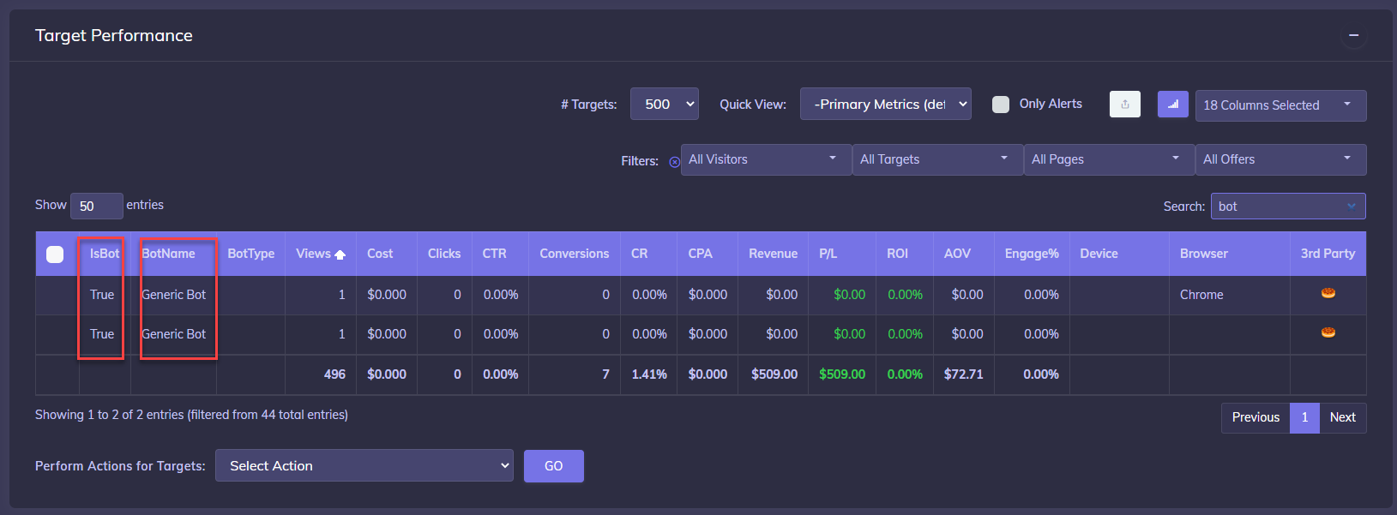Click 3rd Party cookie icon in Chrome row

1328,293
